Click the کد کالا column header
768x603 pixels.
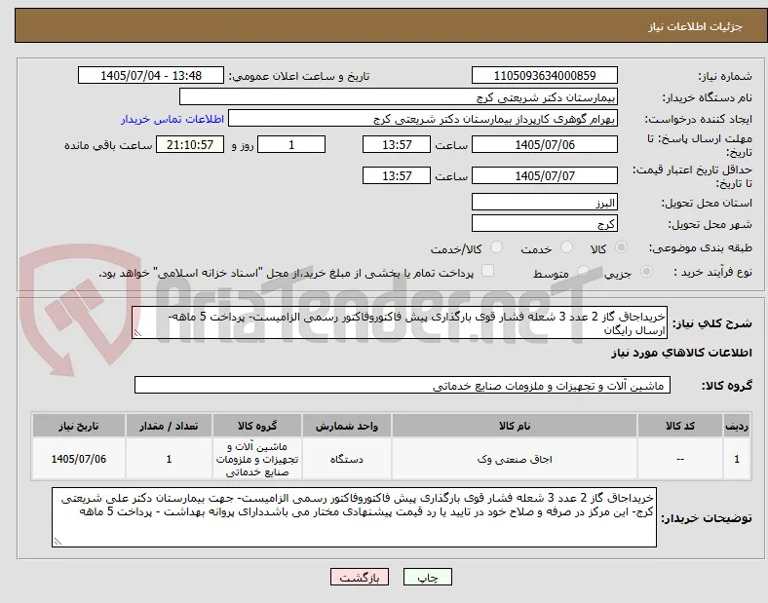680,426
